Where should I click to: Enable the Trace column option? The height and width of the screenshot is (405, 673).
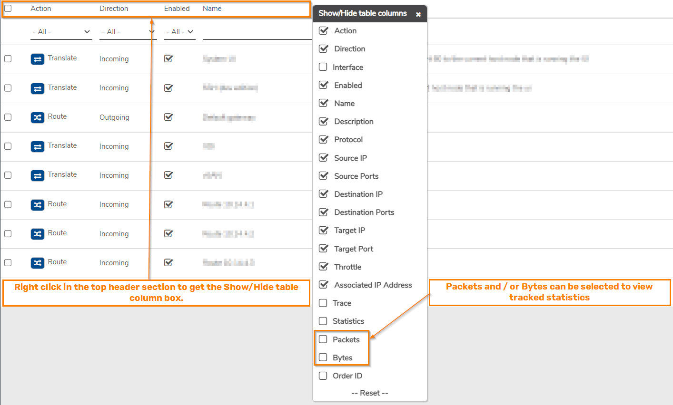pyautogui.click(x=323, y=303)
